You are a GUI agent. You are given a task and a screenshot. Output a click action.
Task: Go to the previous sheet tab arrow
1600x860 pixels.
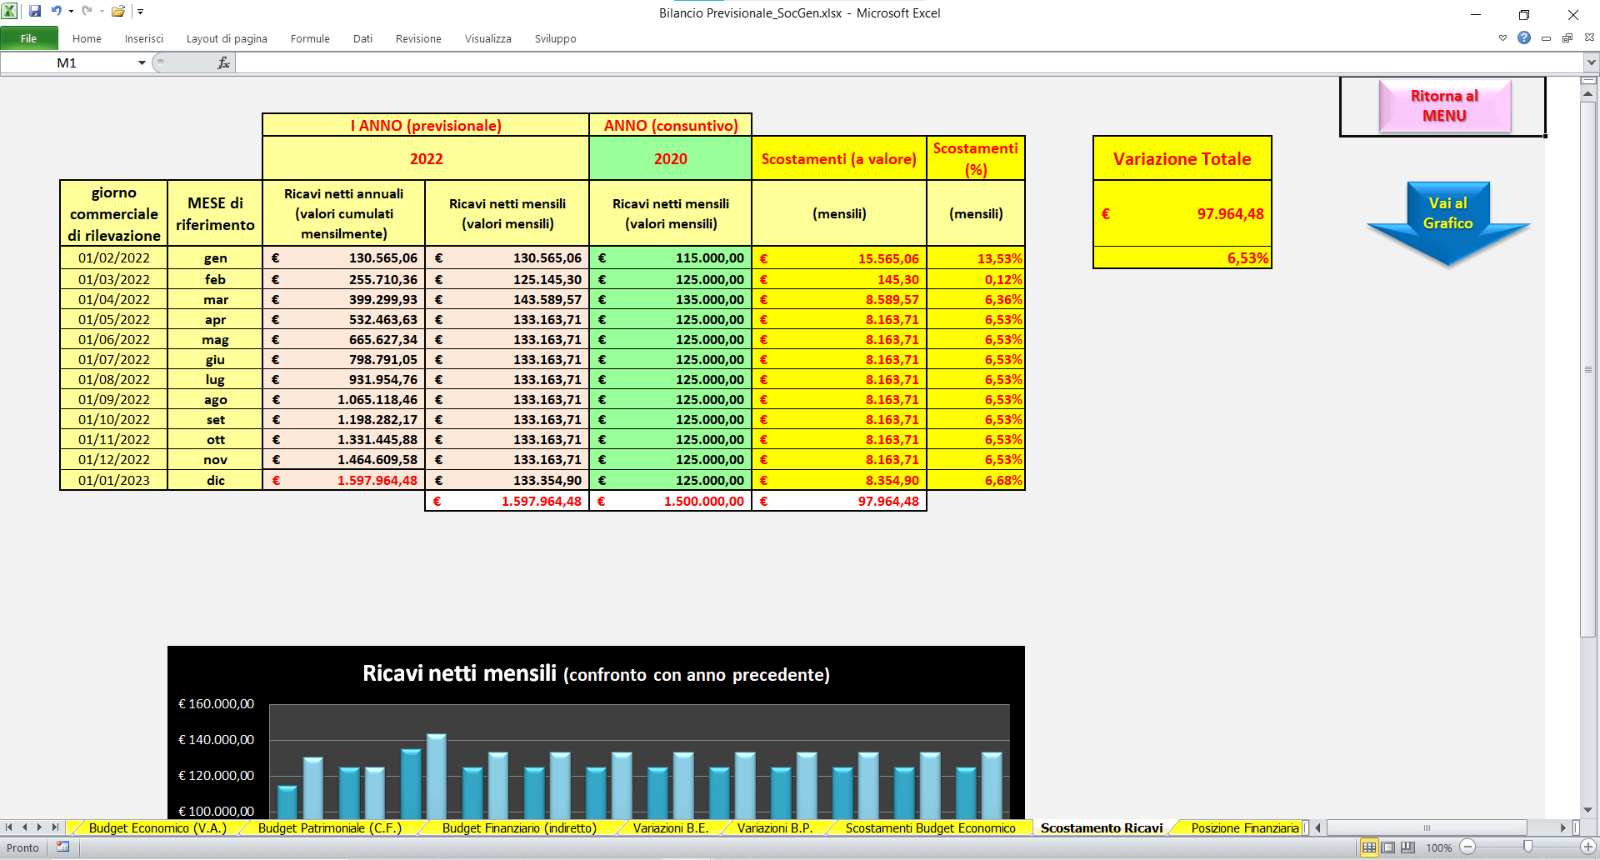[25, 827]
